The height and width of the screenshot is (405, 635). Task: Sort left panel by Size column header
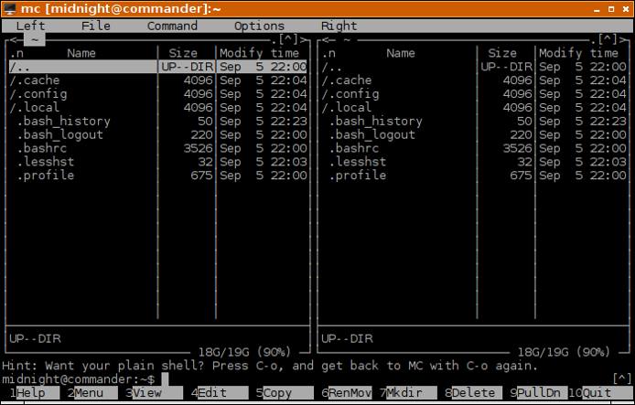click(x=183, y=53)
